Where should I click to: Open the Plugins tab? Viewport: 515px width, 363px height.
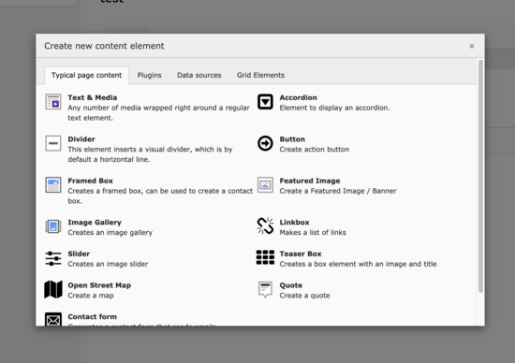pos(150,75)
